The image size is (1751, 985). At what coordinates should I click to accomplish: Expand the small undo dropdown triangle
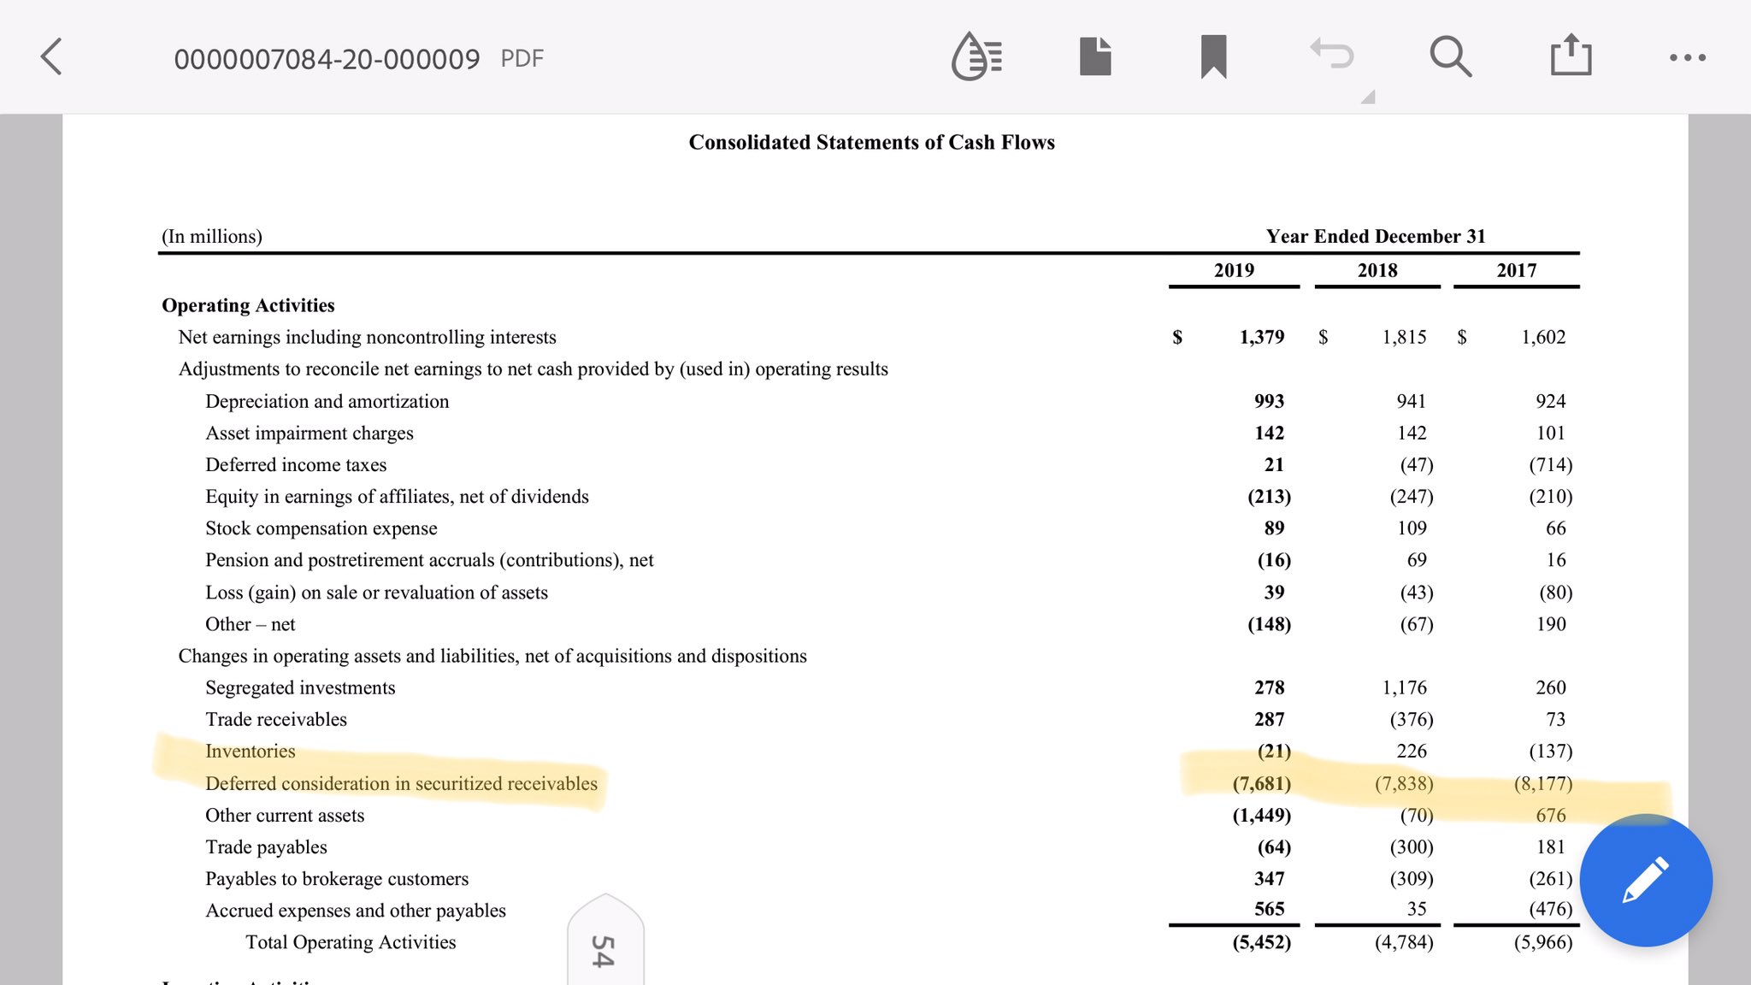[1369, 97]
